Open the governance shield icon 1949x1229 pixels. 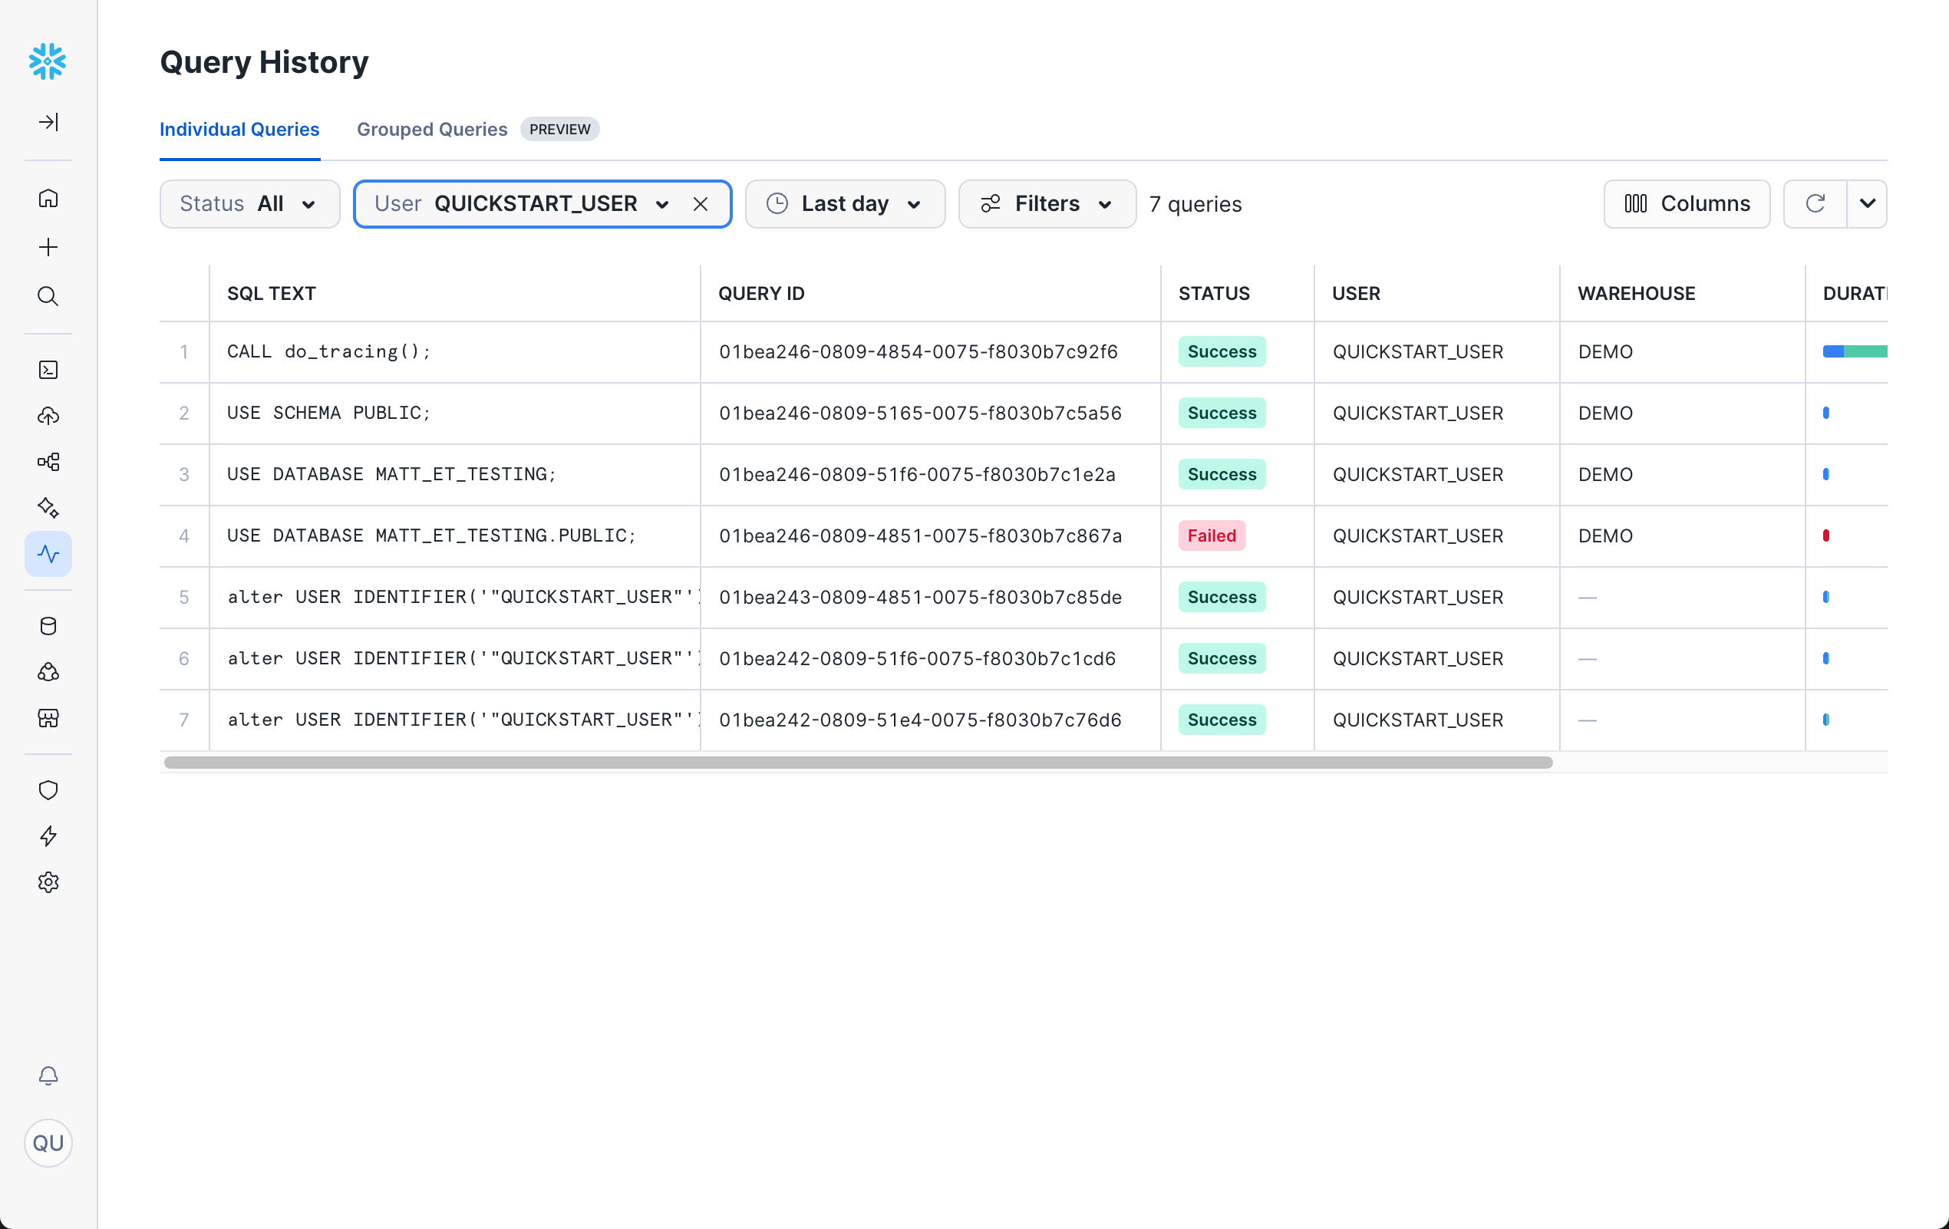point(48,789)
